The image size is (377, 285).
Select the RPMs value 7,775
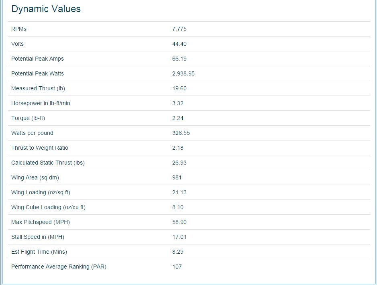point(179,29)
